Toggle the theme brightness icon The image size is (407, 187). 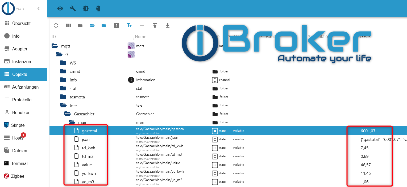pyautogui.click(x=86, y=8)
